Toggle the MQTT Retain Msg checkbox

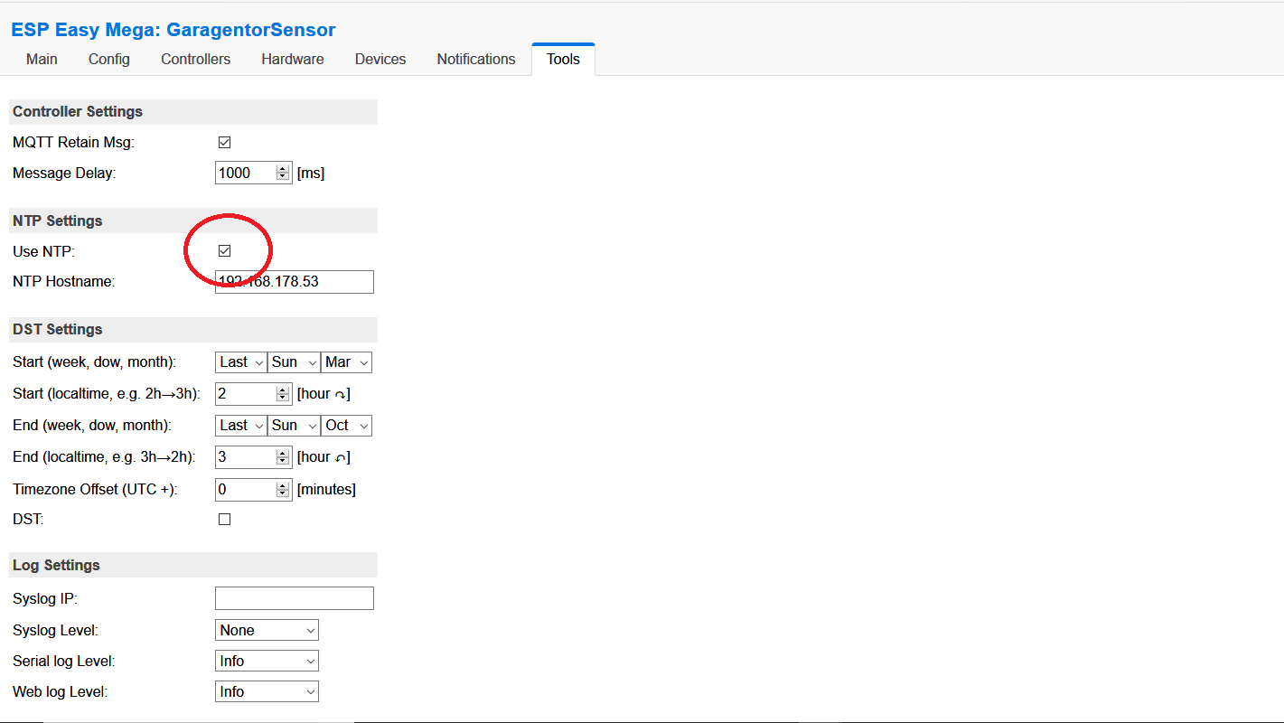pos(224,142)
